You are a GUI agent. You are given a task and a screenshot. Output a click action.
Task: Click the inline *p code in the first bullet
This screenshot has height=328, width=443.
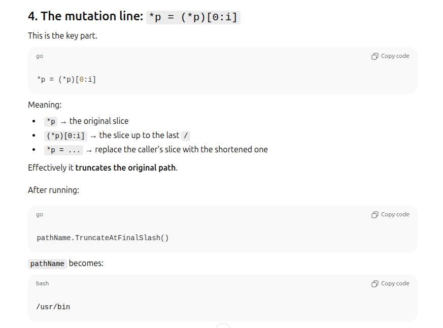click(x=51, y=121)
